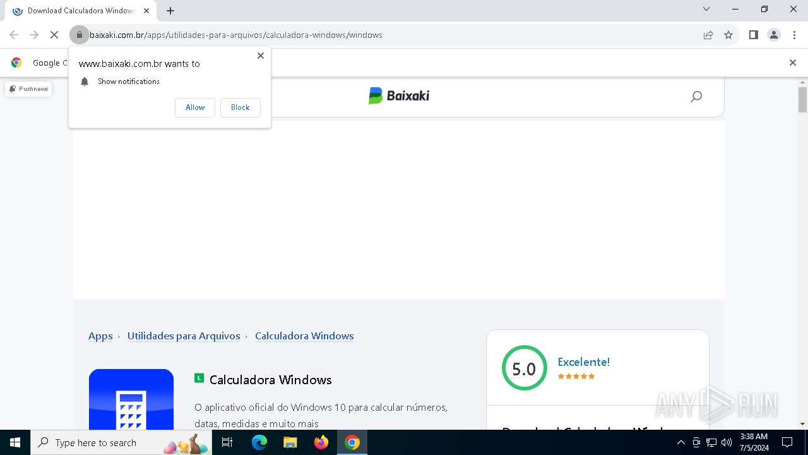This screenshot has height=455, width=808.
Task: Open Windows Start menu
Action: [x=15, y=442]
